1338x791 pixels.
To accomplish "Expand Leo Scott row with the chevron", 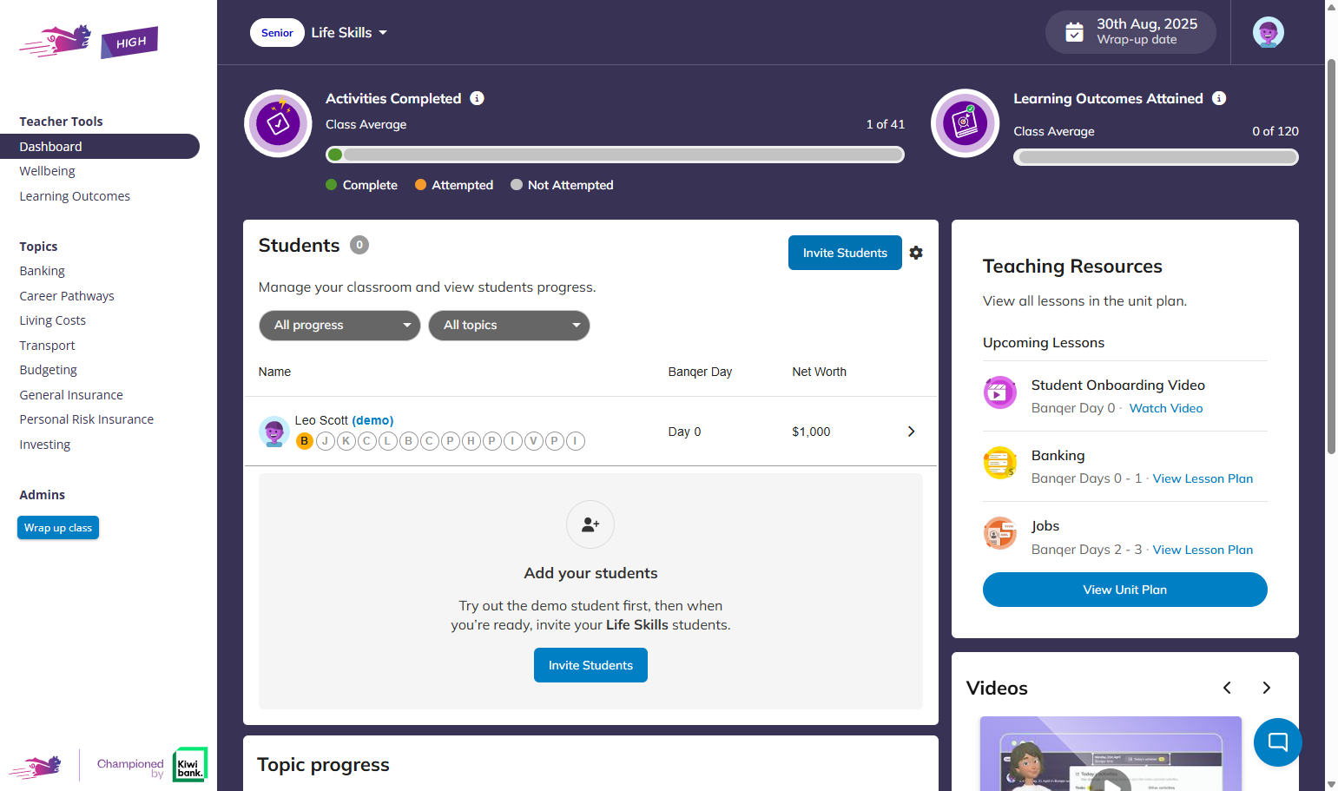I will pos(911,432).
